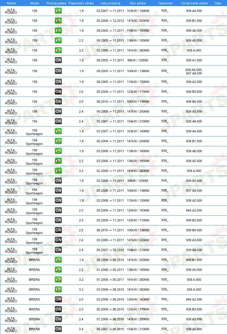The height and width of the screenshot is (334, 227).
Task: Click the Nadwozie column header
Action: 165,3
